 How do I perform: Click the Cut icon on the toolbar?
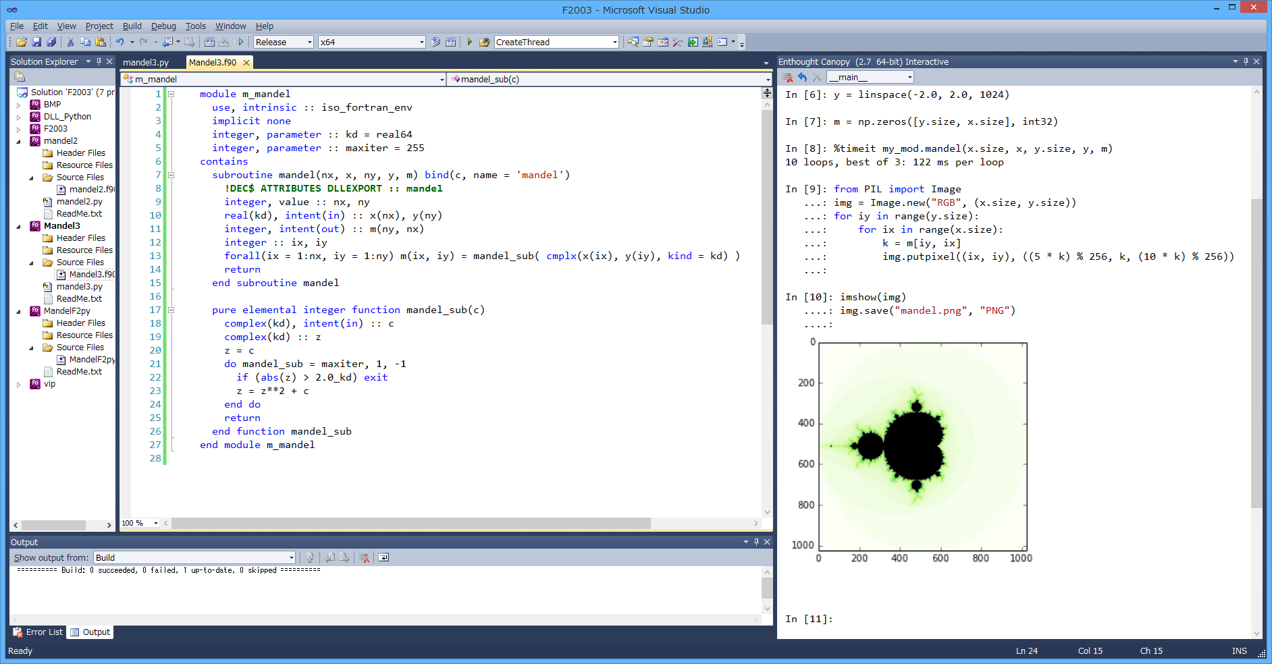(70, 42)
